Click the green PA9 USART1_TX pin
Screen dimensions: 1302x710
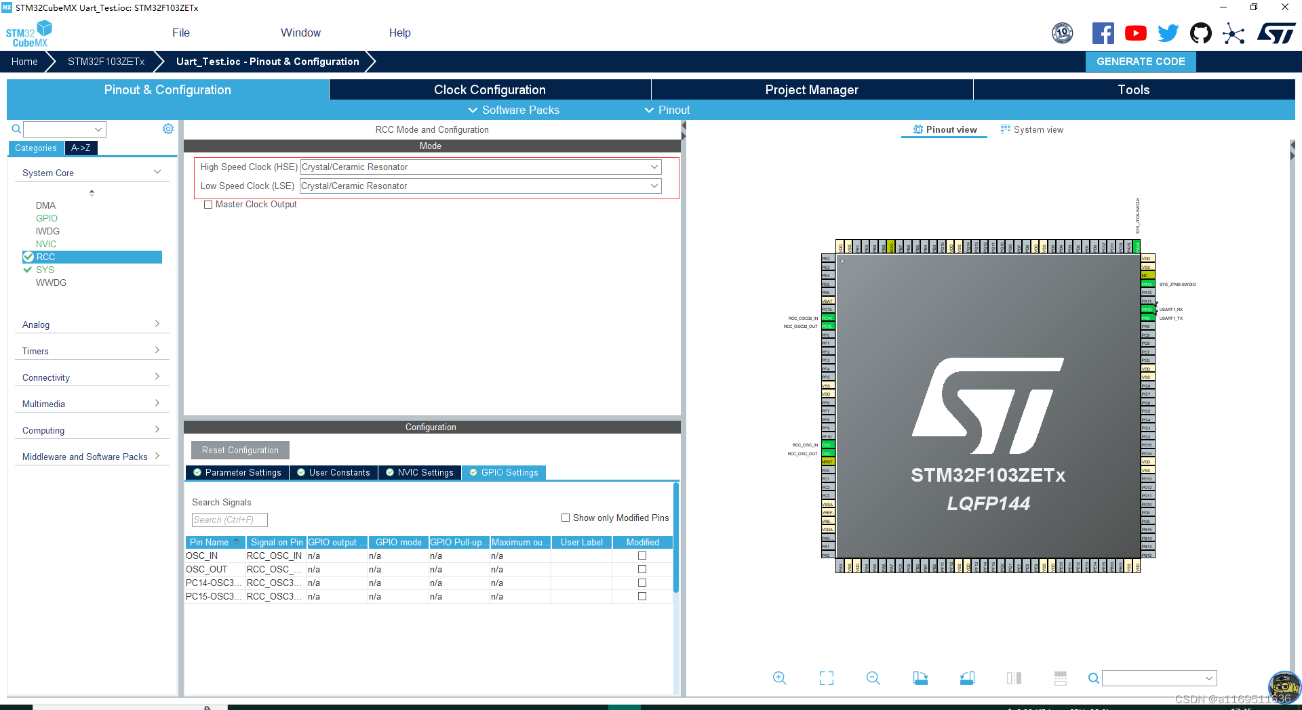(x=1147, y=318)
